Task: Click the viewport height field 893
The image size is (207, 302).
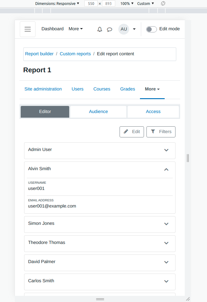Action: (108, 3)
